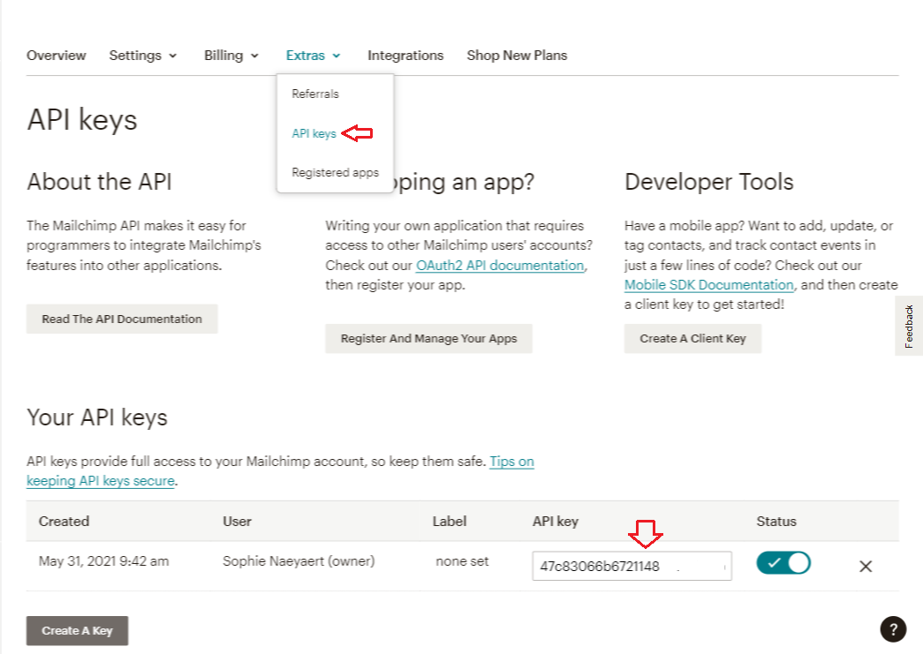Open Shop New Plans tab
The width and height of the screenshot is (923, 654).
tap(517, 56)
